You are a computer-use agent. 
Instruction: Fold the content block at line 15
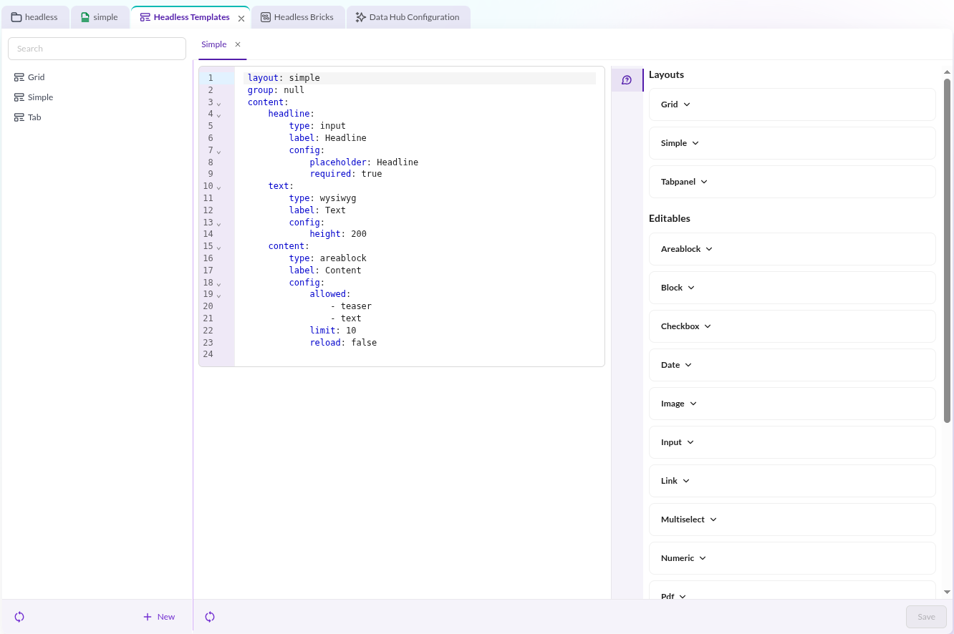(x=219, y=248)
